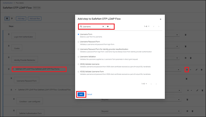Click into the Username search field
Screen dimensions: 206x117
pyautogui.click(x=92, y=27)
